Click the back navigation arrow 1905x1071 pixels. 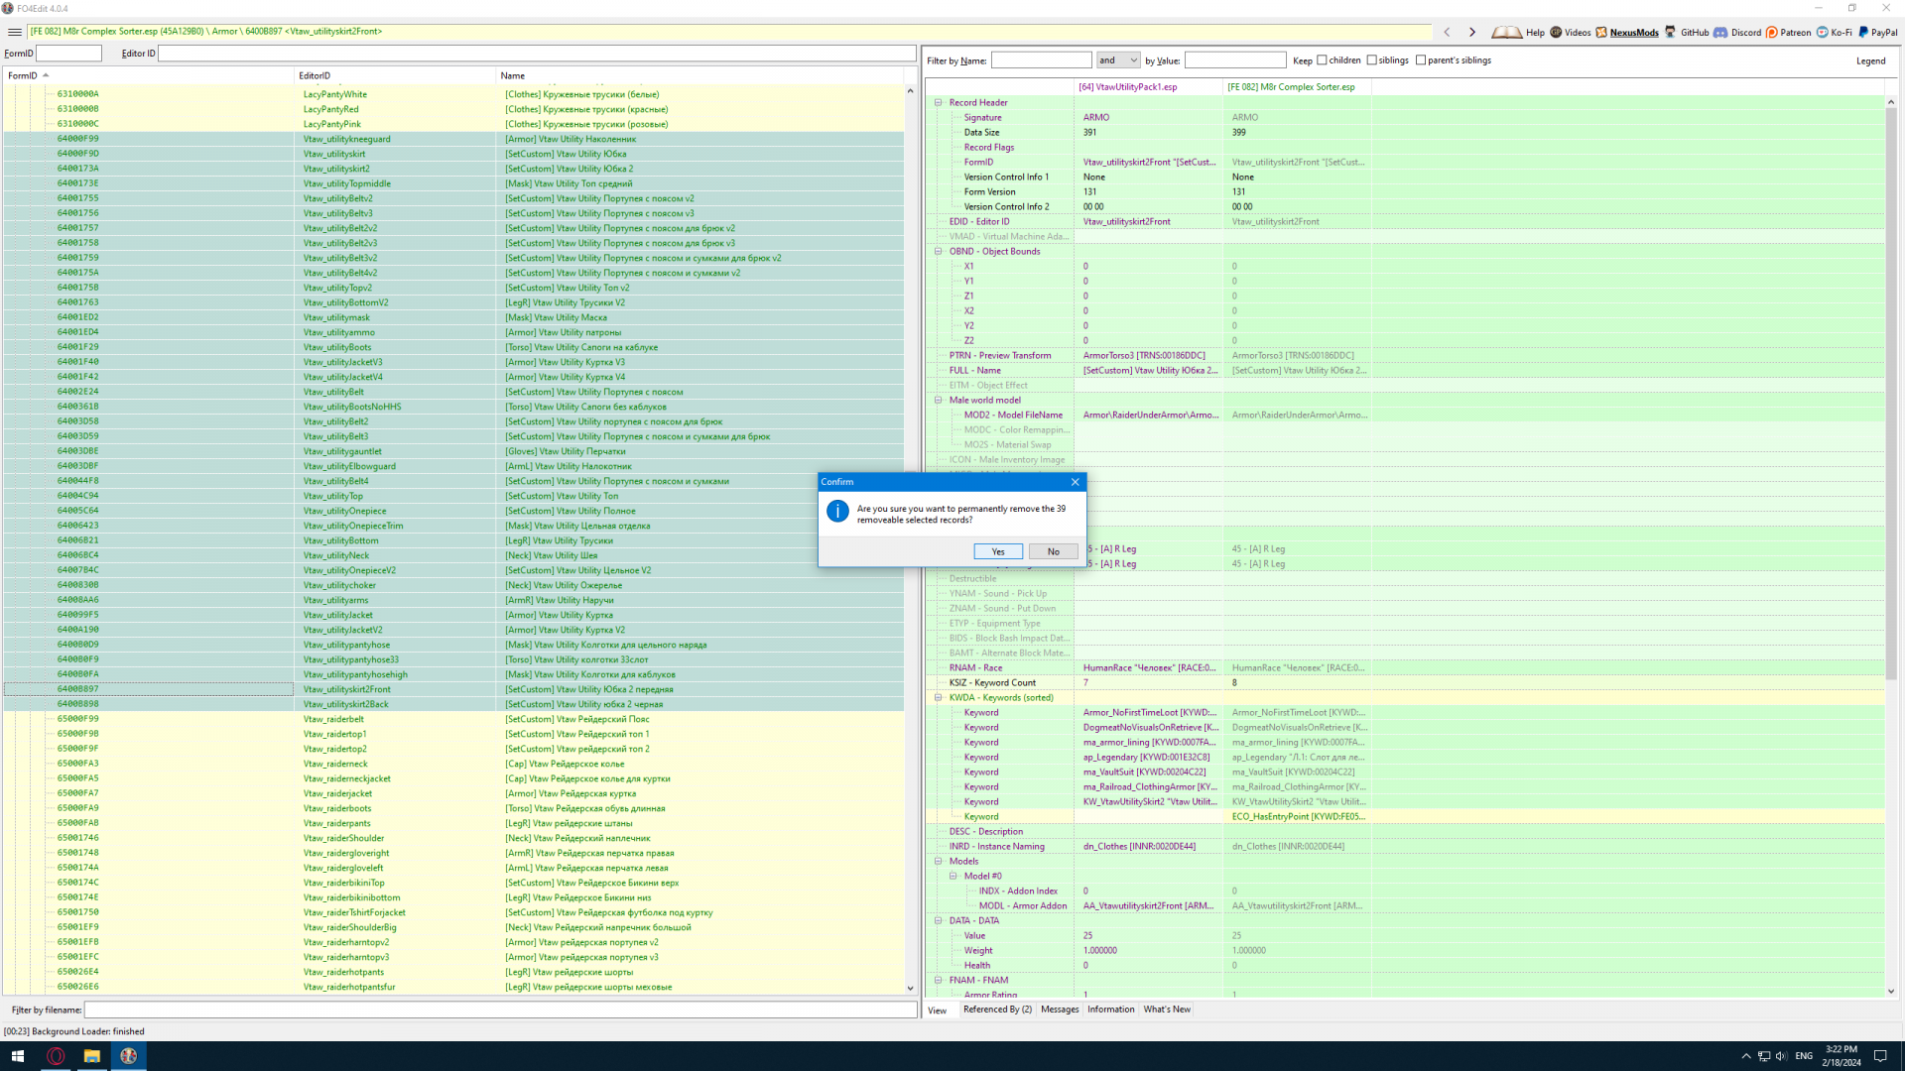1447,32
